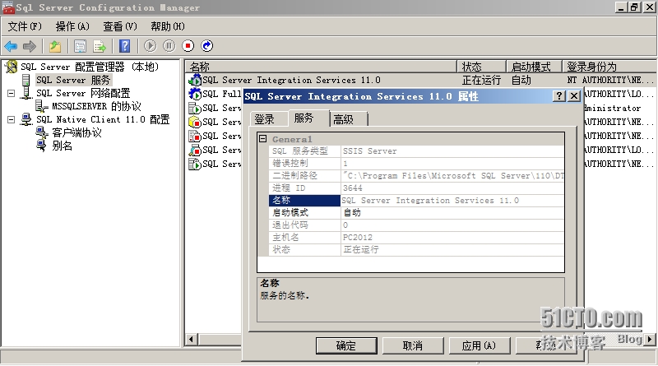Select the SQL Full-text service row
Image resolution: width=658 pixels, height=366 pixels.
221,94
